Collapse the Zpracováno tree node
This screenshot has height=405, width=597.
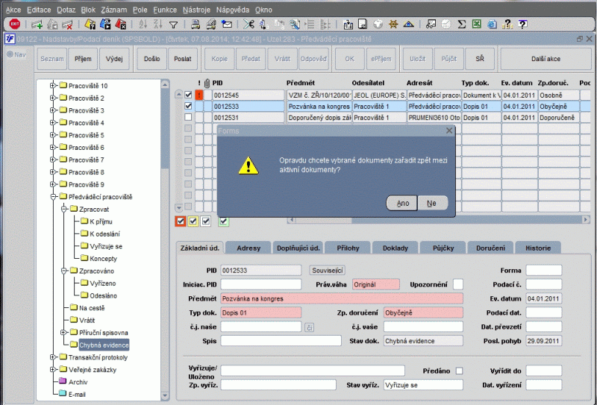[x=63, y=271]
